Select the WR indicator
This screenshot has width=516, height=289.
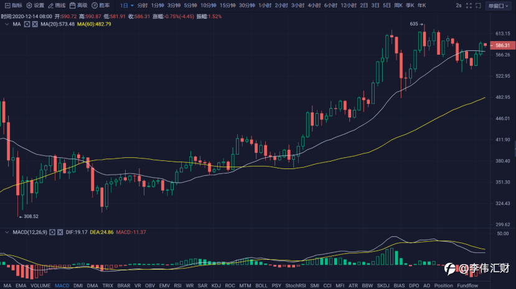[190, 285]
